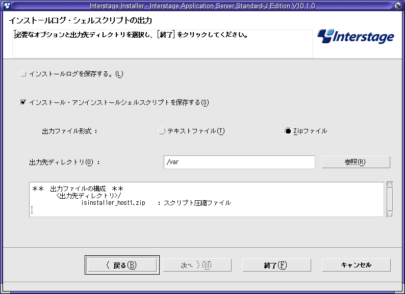This screenshot has width=405, height=294.
Task: Click the down arrow of the output structure scrollbar
Action: coord(390,214)
